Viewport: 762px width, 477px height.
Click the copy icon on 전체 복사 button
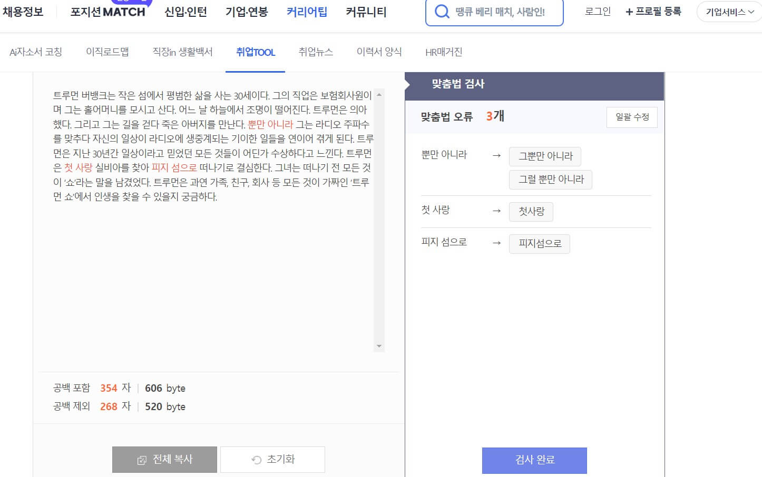(x=141, y=459)
